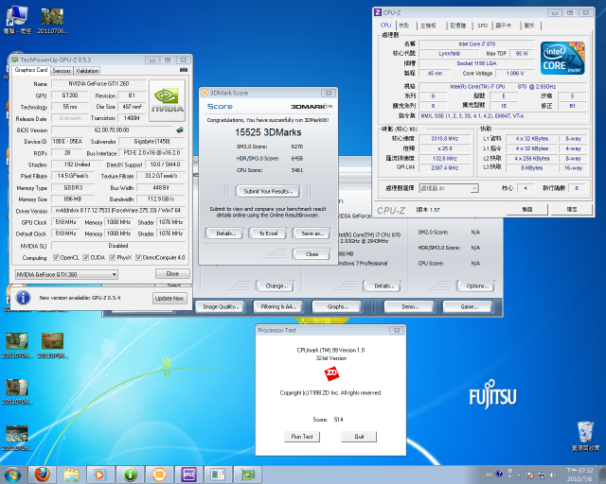The image size is (606, 484).
Task: Click the BIOS save chip icon in GPU-Z
Action: [180, 130]
